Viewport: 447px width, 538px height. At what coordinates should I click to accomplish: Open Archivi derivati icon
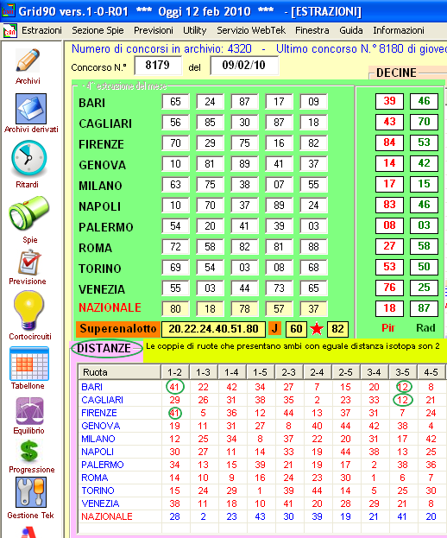tap(31, 109)
